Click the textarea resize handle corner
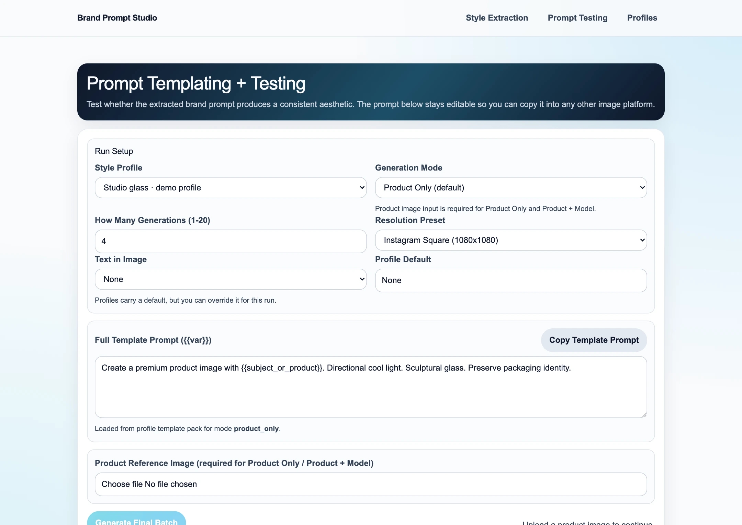The height and width of the screenshot is (525, 742). 644,415
